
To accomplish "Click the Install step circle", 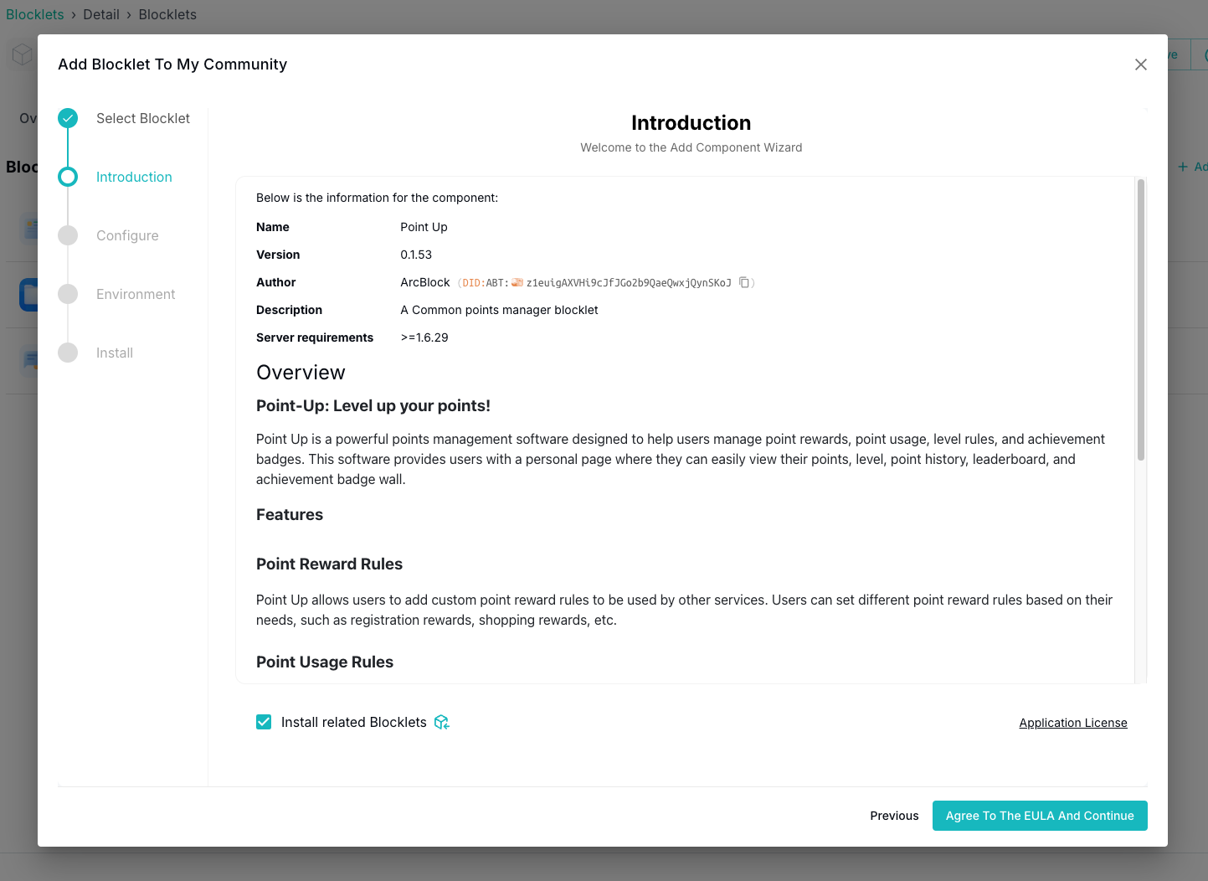I will pos(68,353).
